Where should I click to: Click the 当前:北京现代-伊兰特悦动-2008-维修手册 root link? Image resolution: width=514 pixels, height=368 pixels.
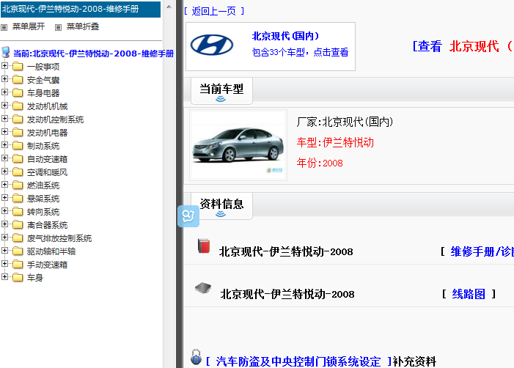coord(93,54)
